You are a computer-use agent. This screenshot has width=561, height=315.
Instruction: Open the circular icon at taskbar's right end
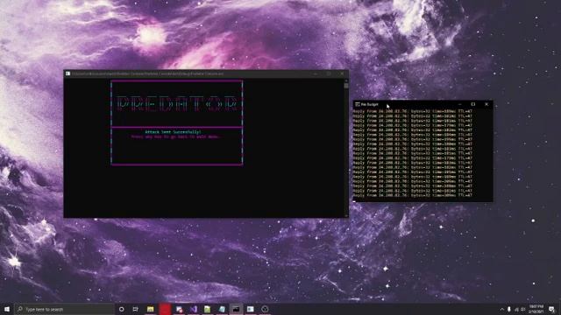coord(265,309)
